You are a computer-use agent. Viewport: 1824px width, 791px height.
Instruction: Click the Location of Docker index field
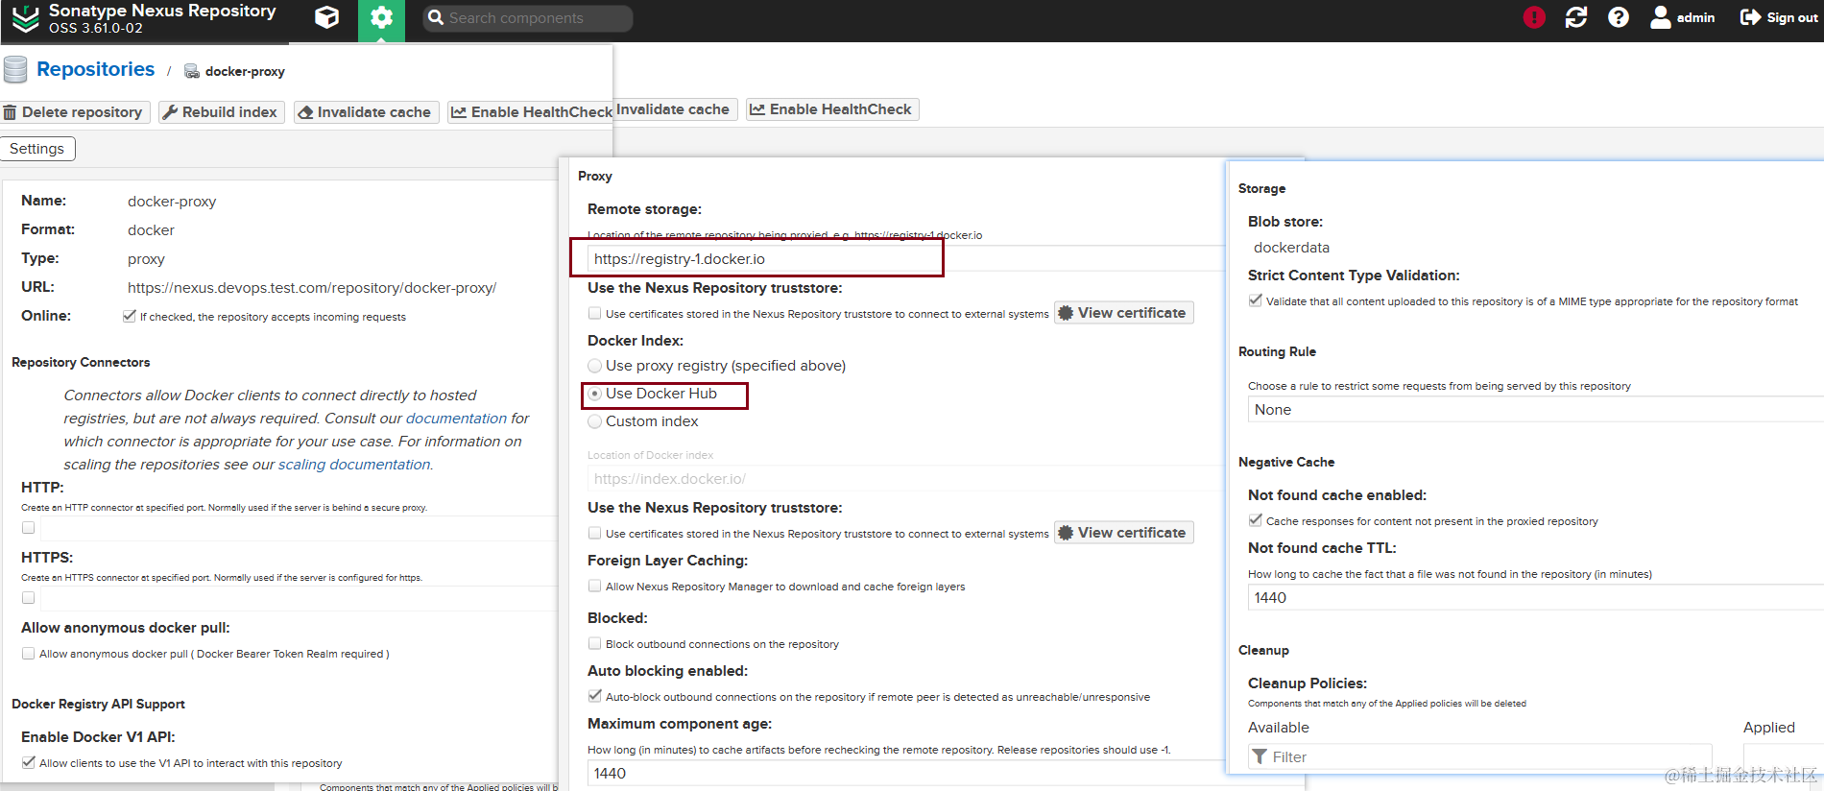[x=906, y=478]
